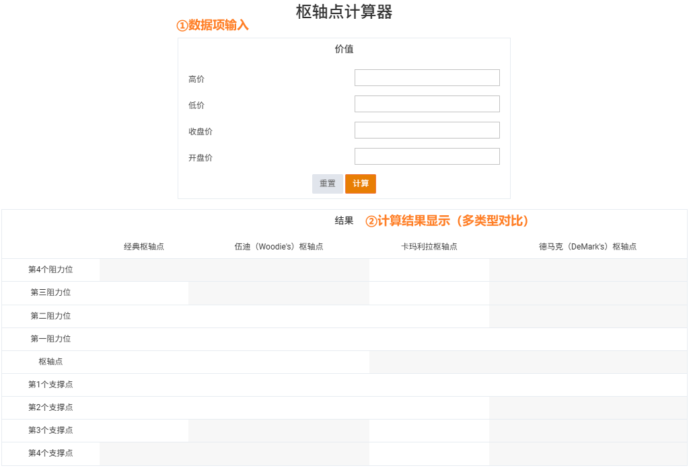This screenshot has height=468, width=689.
Task: Click the orange 计算 button
Action: tap(361, 184)
